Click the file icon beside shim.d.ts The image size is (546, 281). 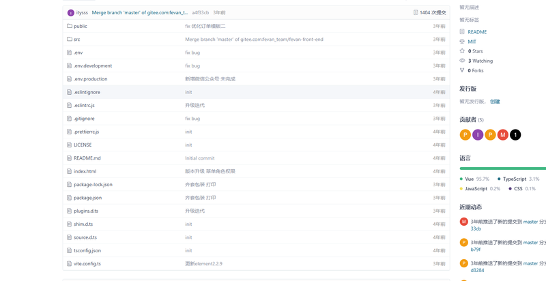tap(70, 224)
